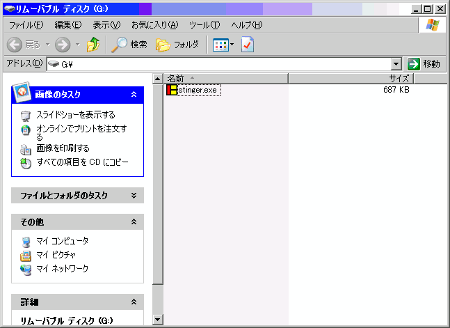Click オンラインでプリントを注文する link
450x328 pixels.
(81, 132)
